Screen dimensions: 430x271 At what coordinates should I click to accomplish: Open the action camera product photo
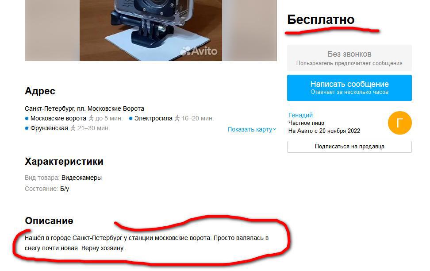click(150, 30)
